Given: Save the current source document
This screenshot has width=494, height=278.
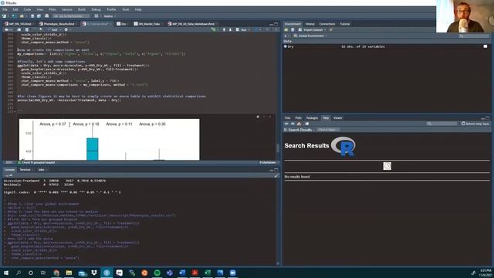Looking at the screenshot, I should pyautogui.click(x=27, y=29).
